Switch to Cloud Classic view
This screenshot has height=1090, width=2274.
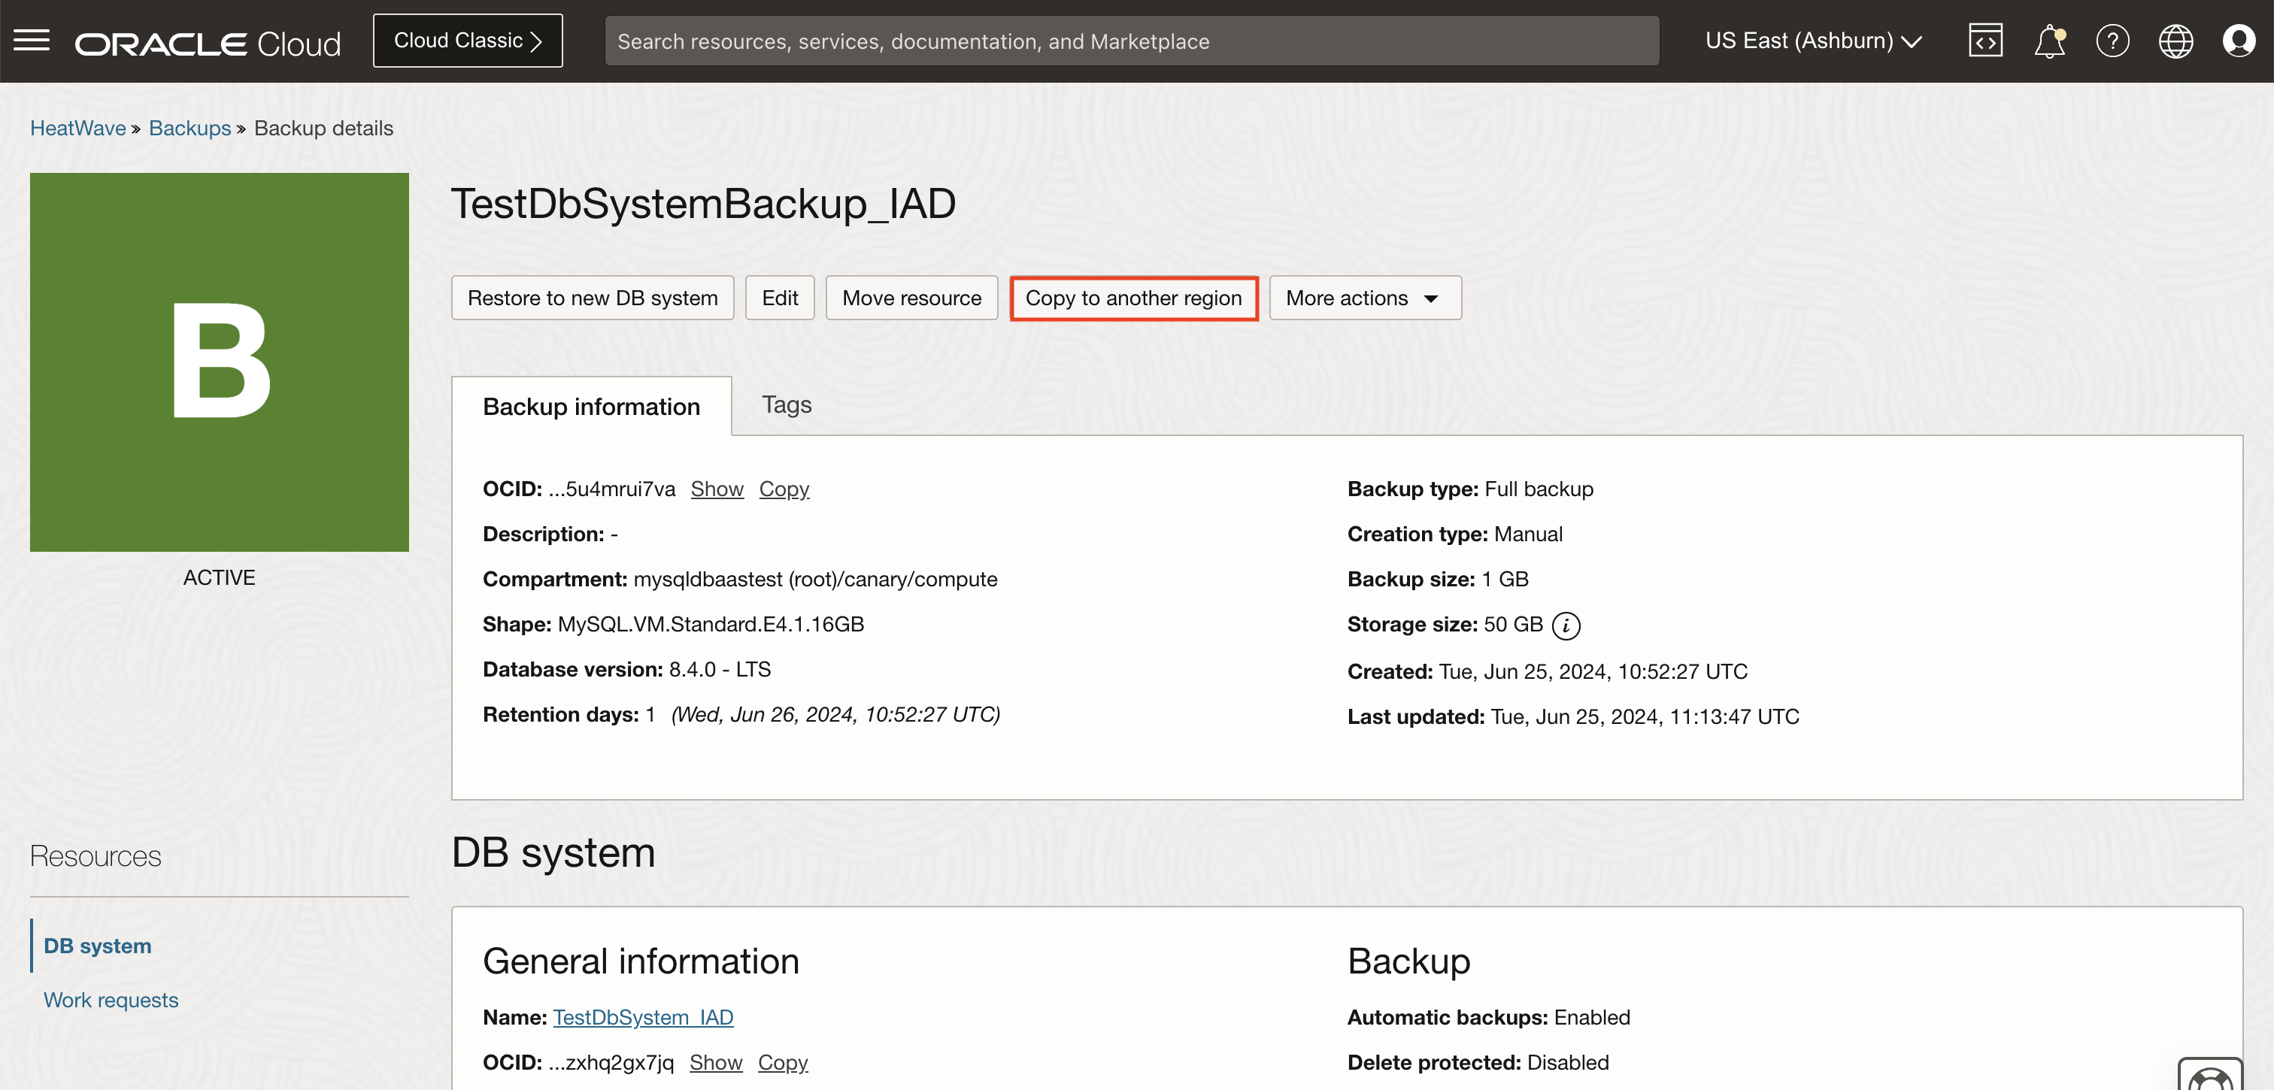(x=467, y=41)
